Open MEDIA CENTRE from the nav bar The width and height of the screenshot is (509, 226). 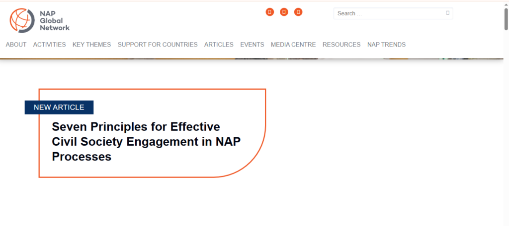pyautogui.click(x=293, y=45)
